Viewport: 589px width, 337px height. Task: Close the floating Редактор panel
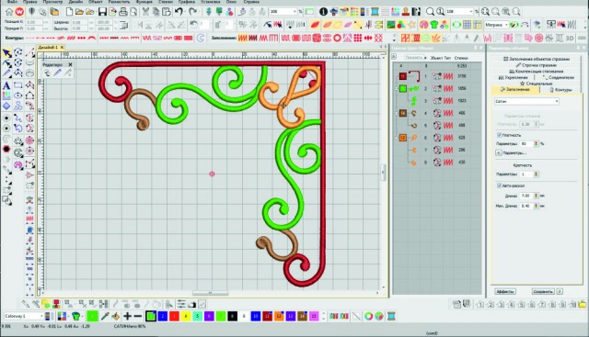coord(70,65)
